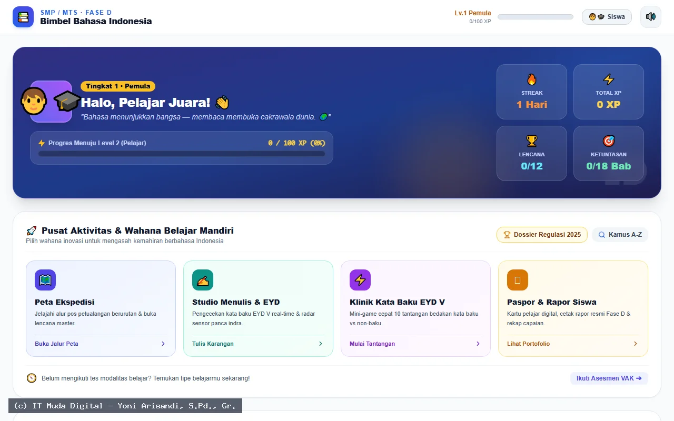
Task: Click the Tingkat 1 · Pemula badge
Action: 118,86
